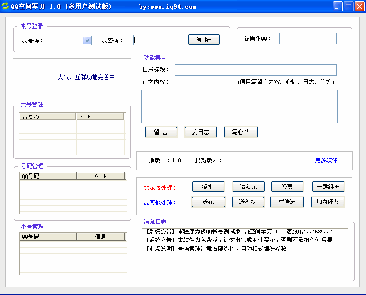Click g_tk column header in 大号管理
The image size is (366, 295).
pyautogui.click(x=100, y=116)
